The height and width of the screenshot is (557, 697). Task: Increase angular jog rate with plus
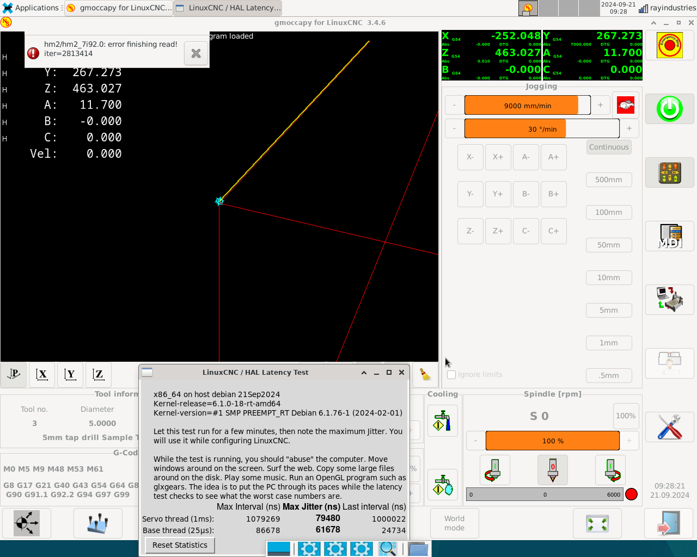click(x=629, y=128)
